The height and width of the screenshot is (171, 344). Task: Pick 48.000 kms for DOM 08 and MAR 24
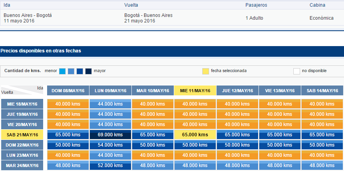(x=68, y=165)
